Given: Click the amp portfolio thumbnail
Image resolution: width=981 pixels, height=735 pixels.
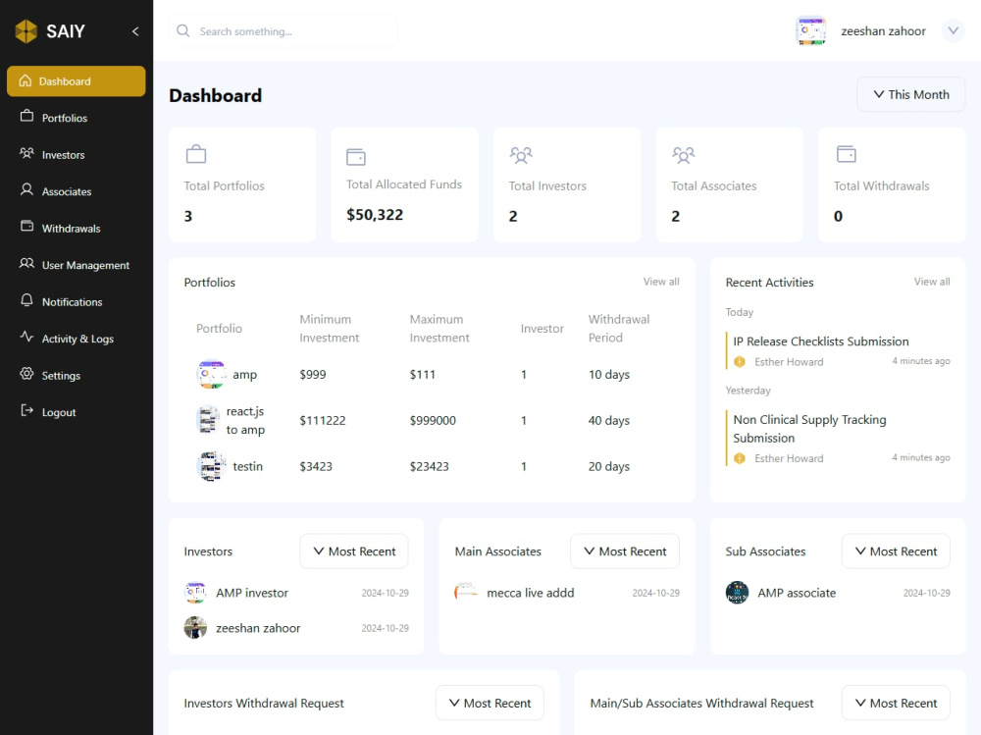Looking at the screenshot, I should 211,375.
